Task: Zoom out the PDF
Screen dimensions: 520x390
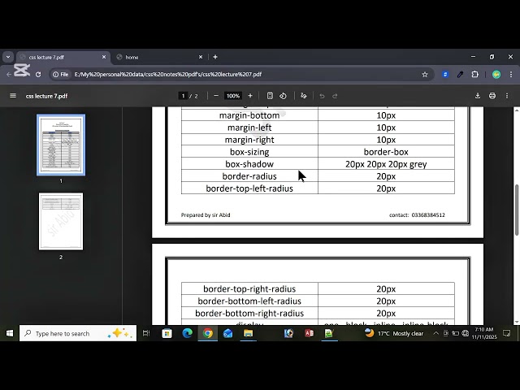Action: pyautogui.click(x=216, y=96)
